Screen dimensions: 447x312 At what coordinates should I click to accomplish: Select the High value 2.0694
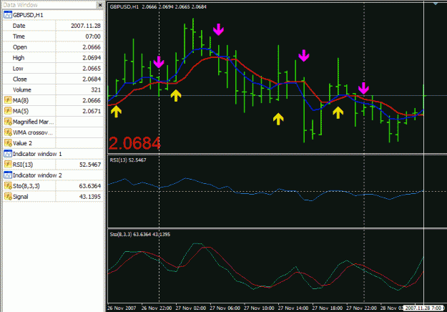click(x=92, y=58)
